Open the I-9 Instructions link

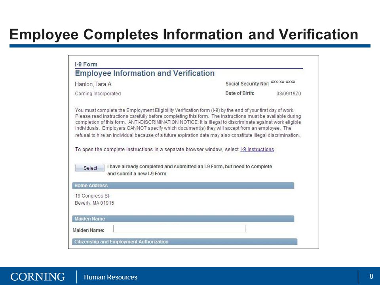(257, 150)
